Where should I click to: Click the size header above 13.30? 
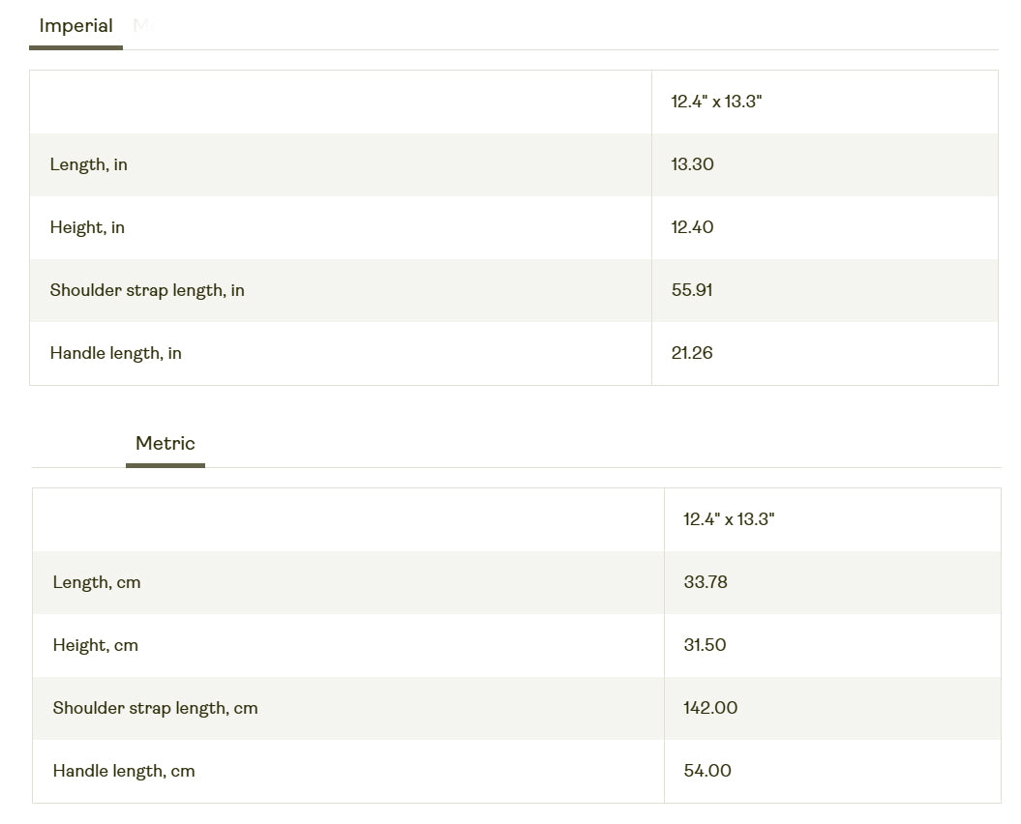click(717, 102)
